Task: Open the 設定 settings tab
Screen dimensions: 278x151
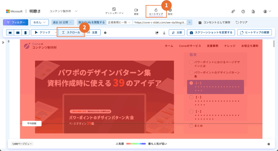Action: [x=170, y=12]
